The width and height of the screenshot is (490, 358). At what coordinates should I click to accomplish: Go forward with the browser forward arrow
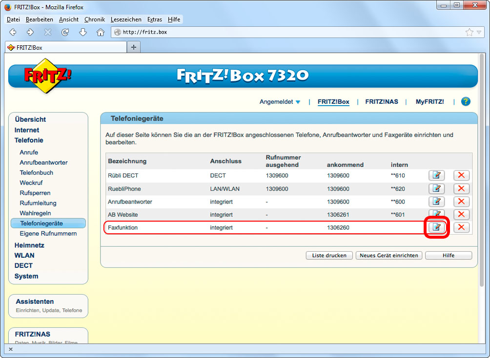(x=30, y=32)
